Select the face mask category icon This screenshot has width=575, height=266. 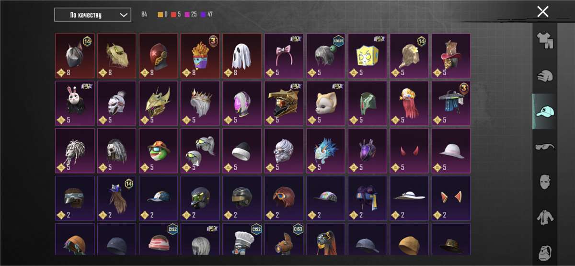545,182
